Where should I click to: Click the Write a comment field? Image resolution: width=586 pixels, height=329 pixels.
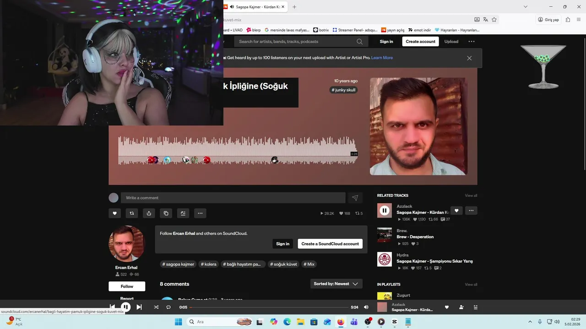tap(233, 198)
